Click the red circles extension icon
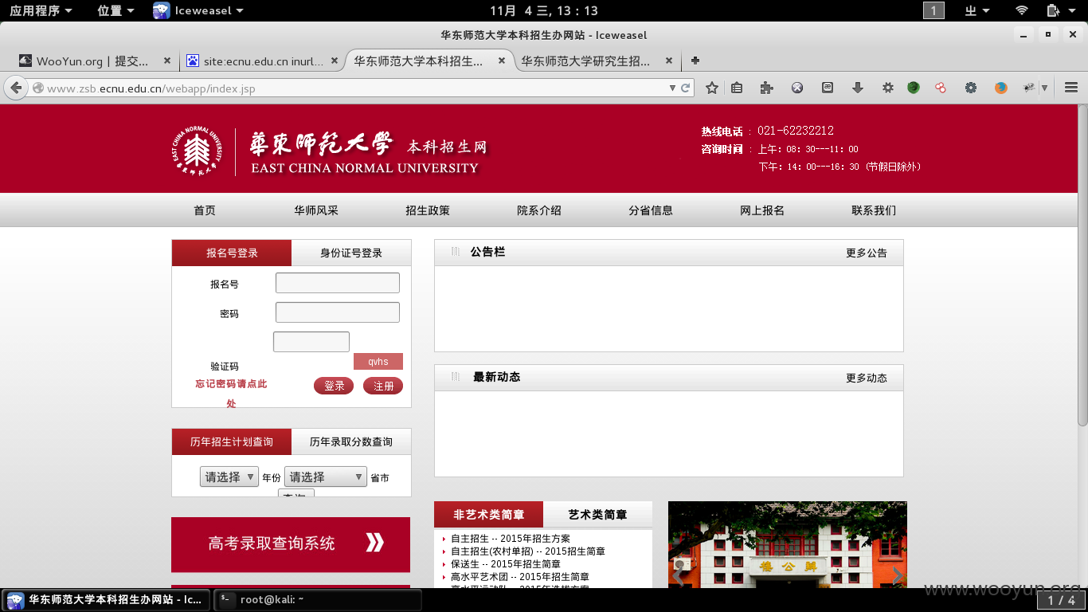The width and height of the screenshot is (1088, 612). 941,88
